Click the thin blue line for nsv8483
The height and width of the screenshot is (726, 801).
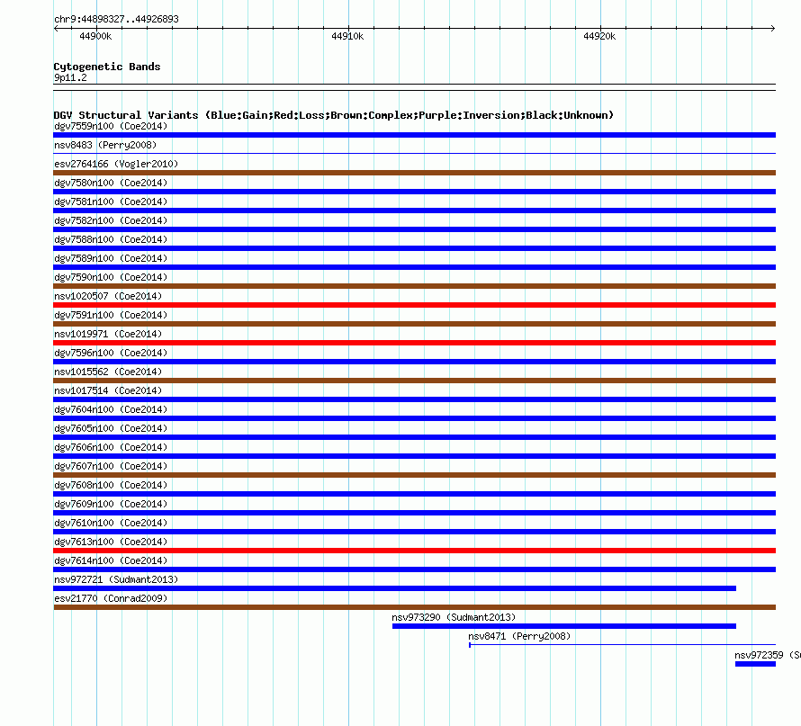(414, 153)
